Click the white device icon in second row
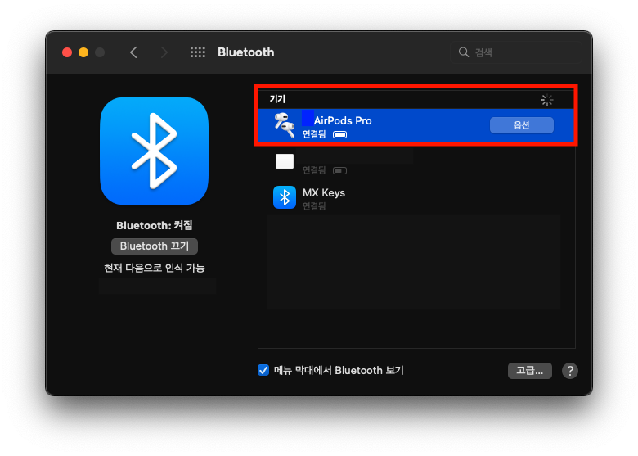The image size is (638, 456). (285, 161)
